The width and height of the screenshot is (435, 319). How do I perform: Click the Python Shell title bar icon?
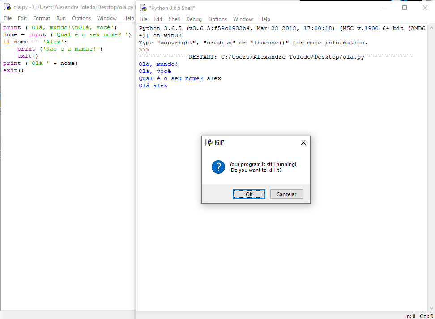142,8
